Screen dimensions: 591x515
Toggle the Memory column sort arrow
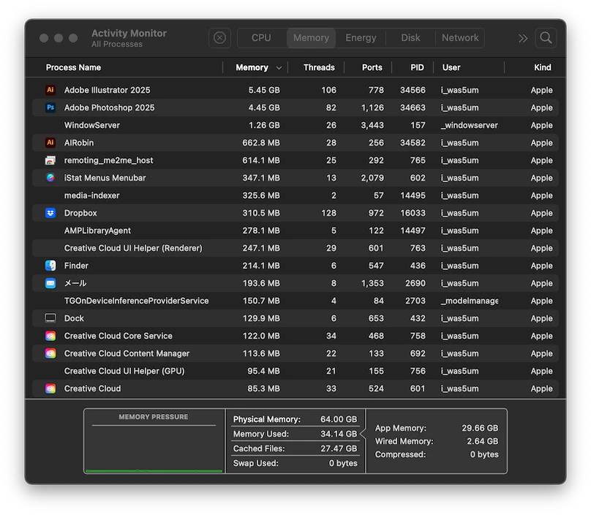(x=279, y=68)
